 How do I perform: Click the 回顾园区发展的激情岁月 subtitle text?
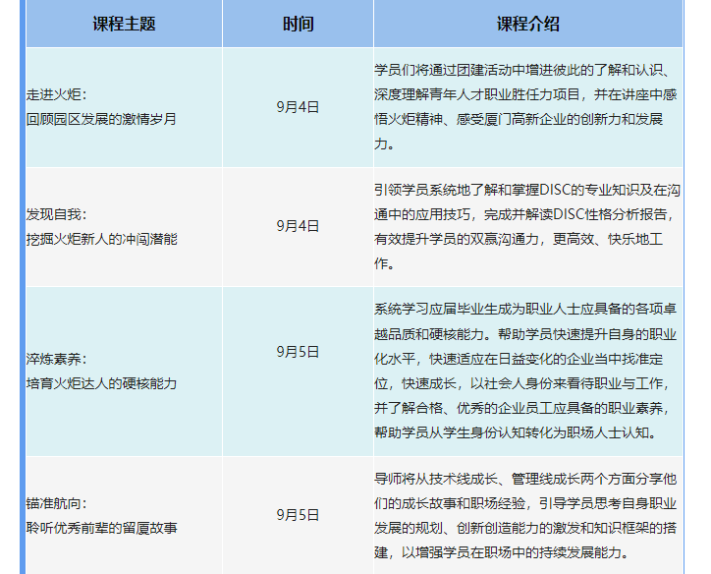(x=101, y=119)
